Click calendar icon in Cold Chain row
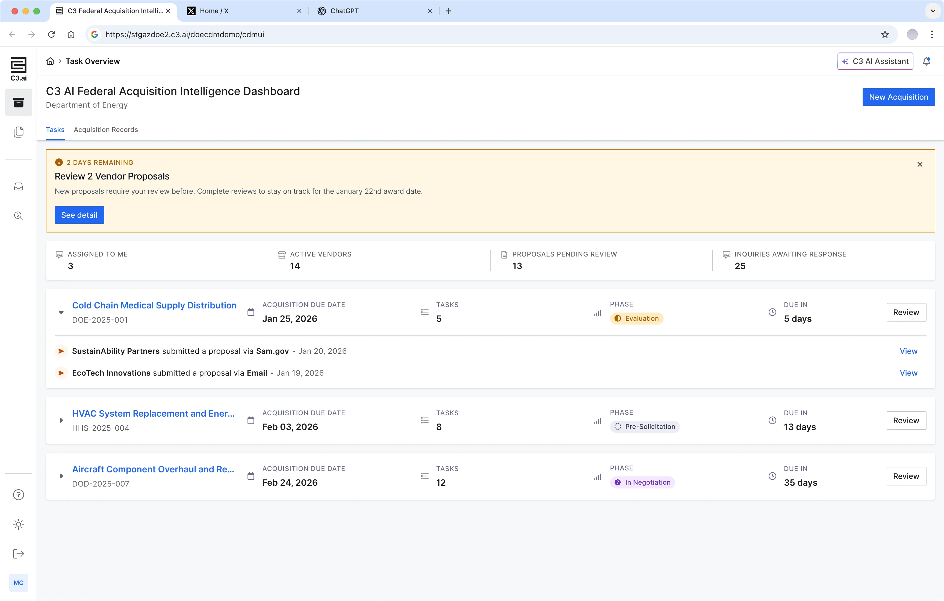Screen dimensions: 944x601 pyautogui.click(x=251, y=312)
